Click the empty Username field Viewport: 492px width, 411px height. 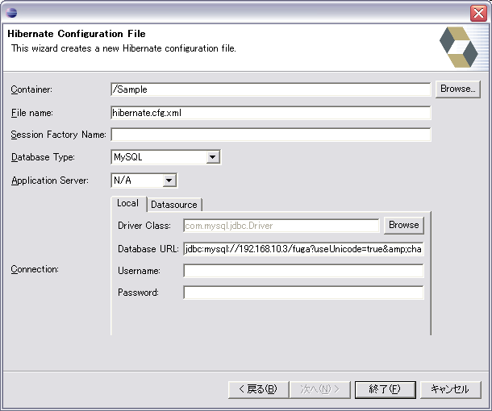303,271
